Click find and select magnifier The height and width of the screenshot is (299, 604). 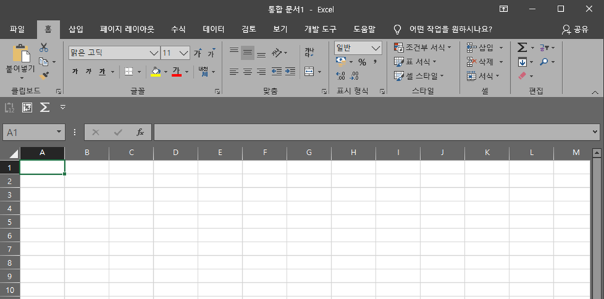544,62
